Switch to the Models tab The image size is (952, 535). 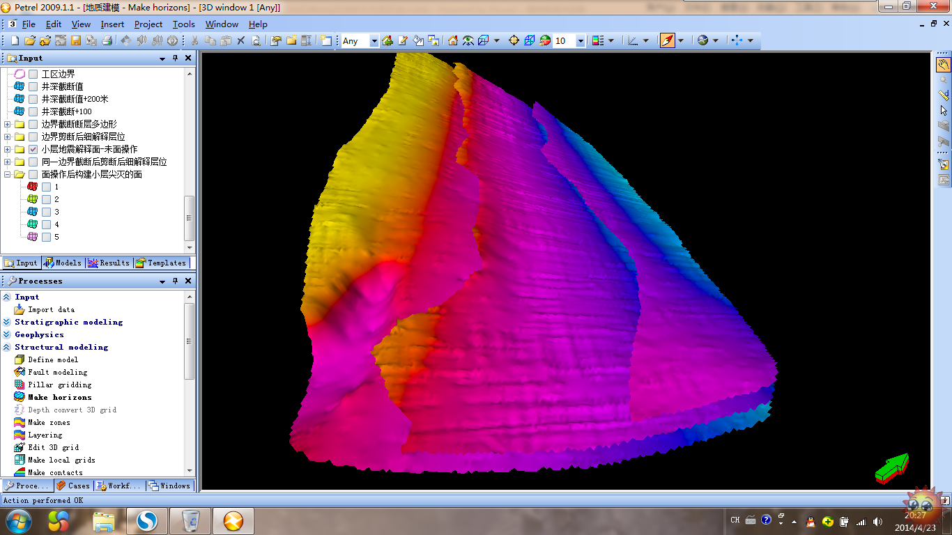coord(63,263)
